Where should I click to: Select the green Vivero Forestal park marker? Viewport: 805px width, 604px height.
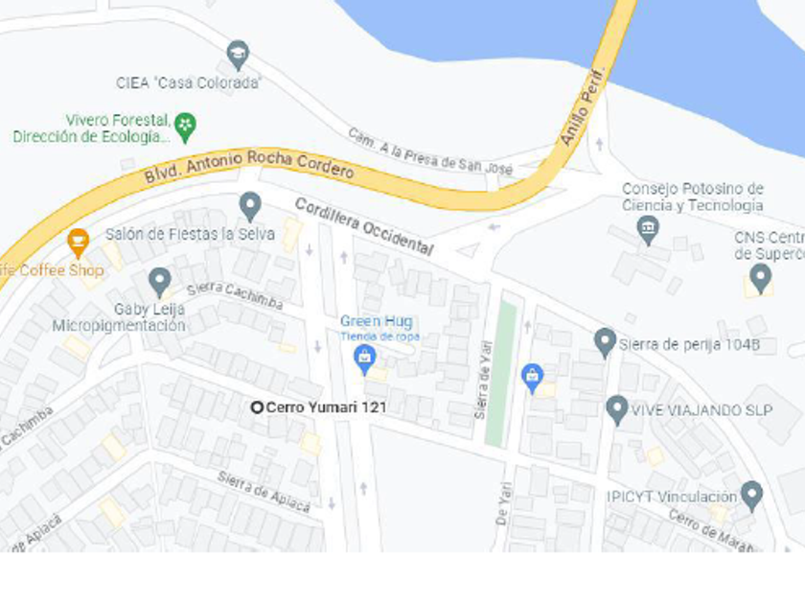tap(185, 128)
